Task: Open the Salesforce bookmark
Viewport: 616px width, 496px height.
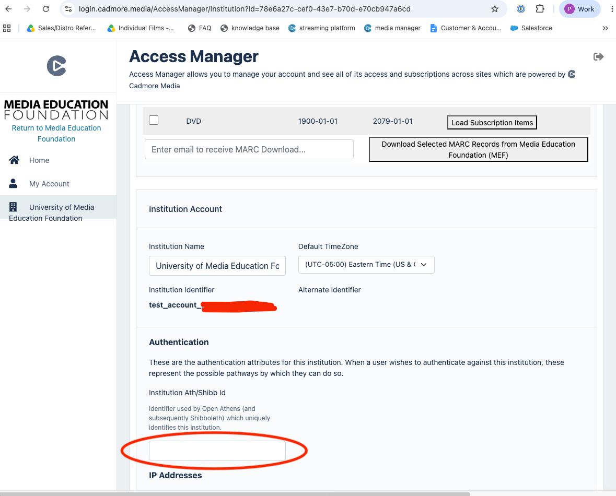Action: (531, 28)
